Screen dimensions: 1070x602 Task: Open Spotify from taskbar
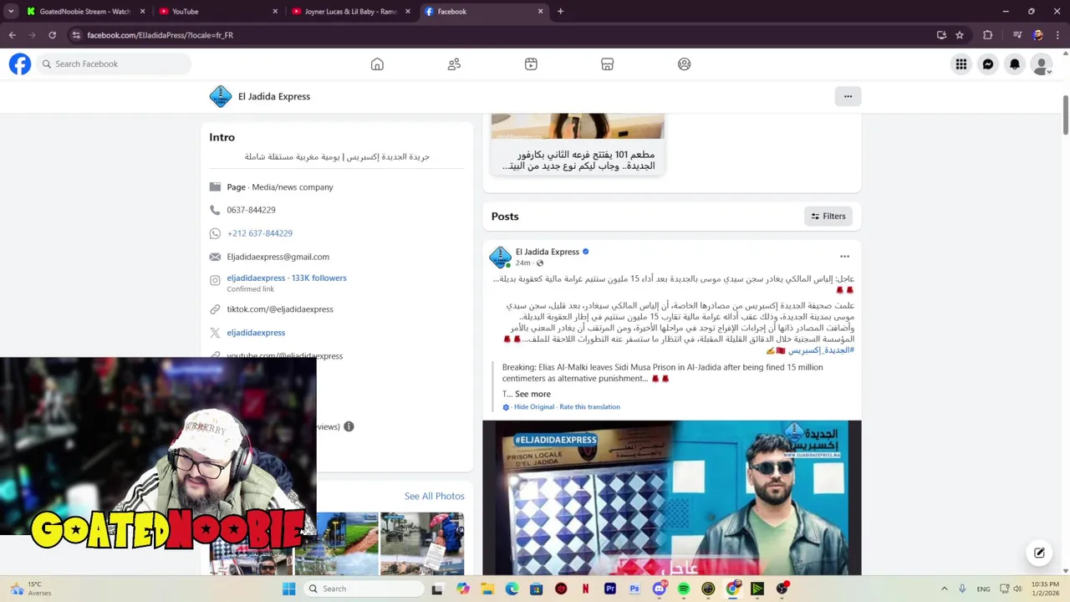(684, 589)
